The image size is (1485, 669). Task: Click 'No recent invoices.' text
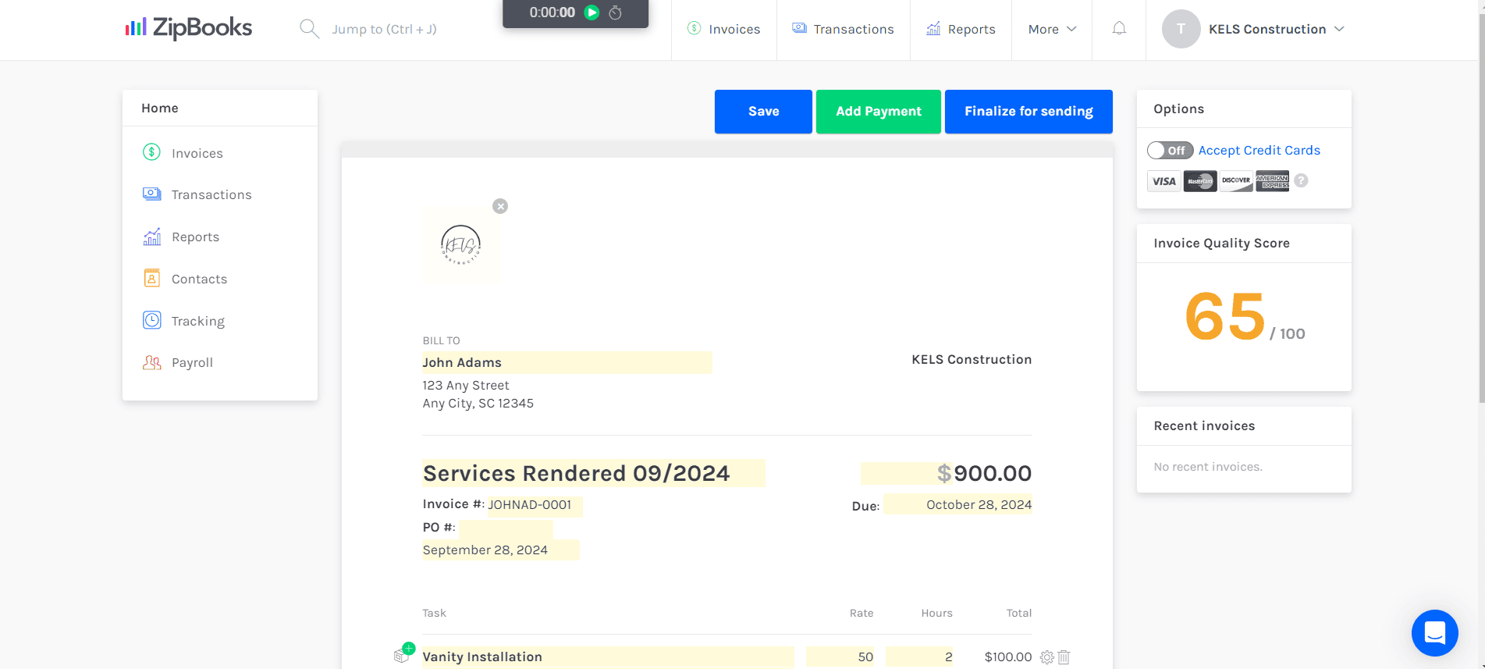(1208, 467)
